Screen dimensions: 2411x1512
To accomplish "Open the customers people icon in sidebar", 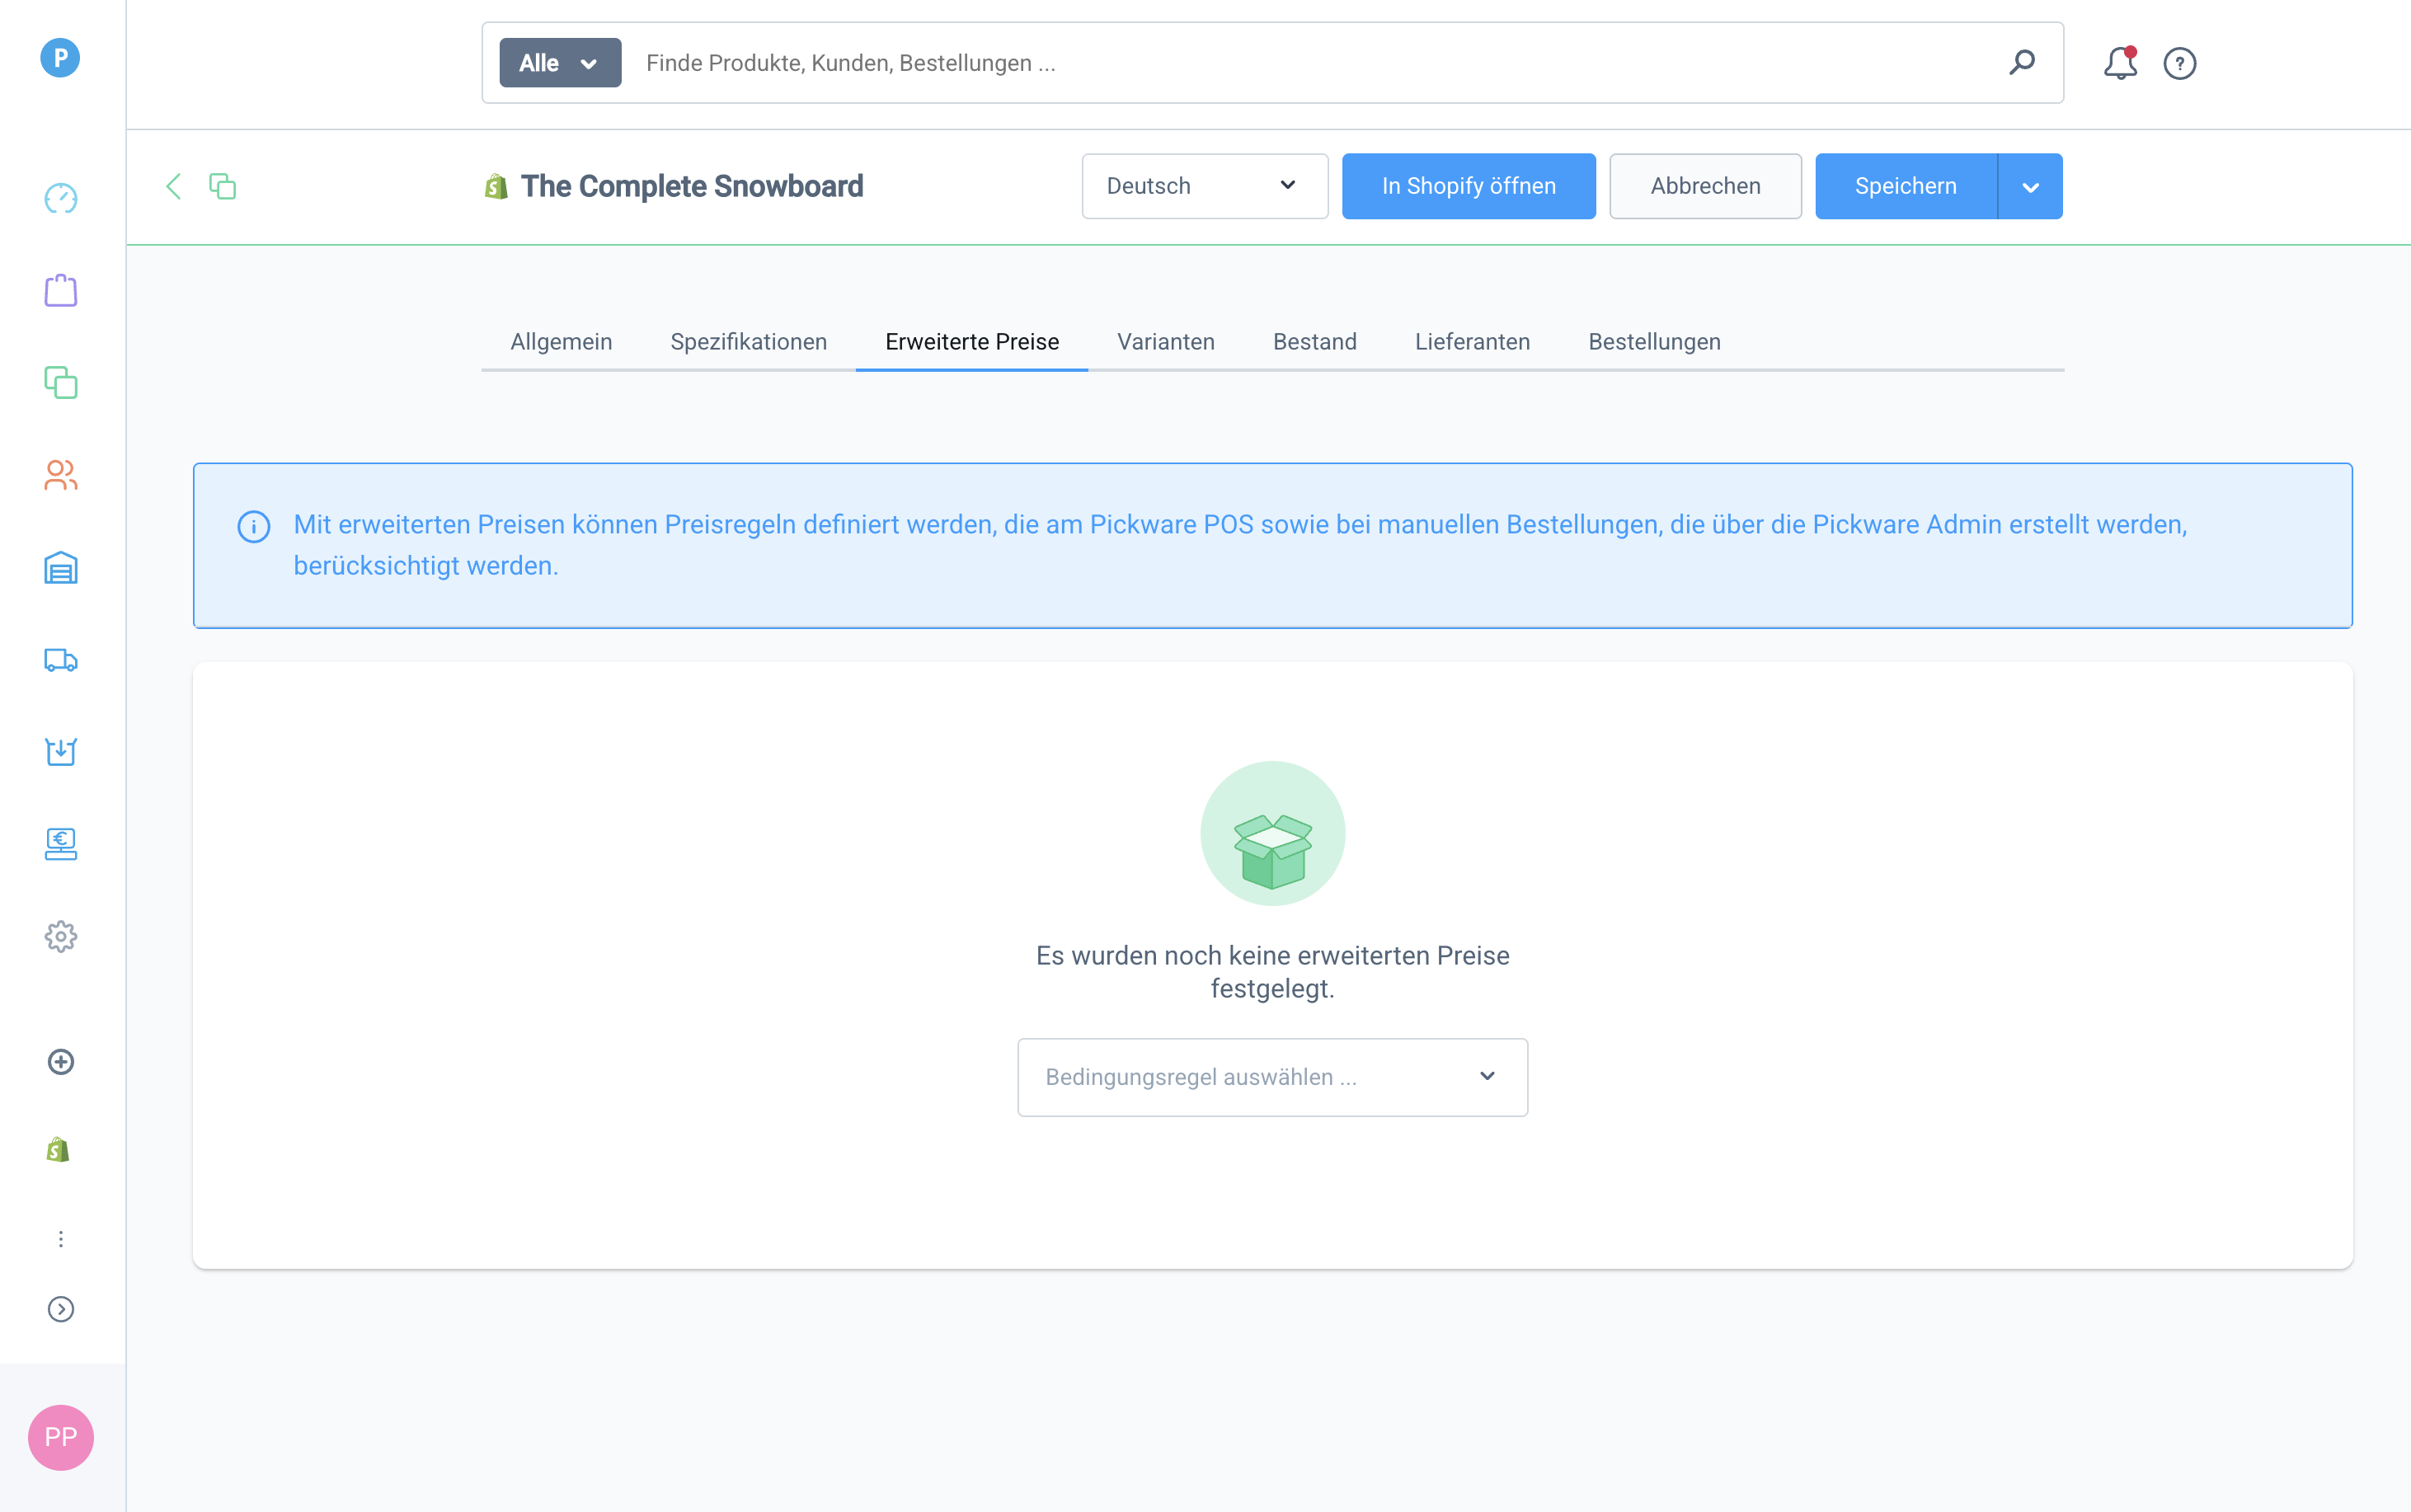I will coord(60,475).
